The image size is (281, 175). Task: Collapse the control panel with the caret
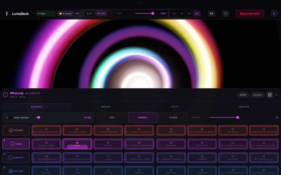click(276, 95)
